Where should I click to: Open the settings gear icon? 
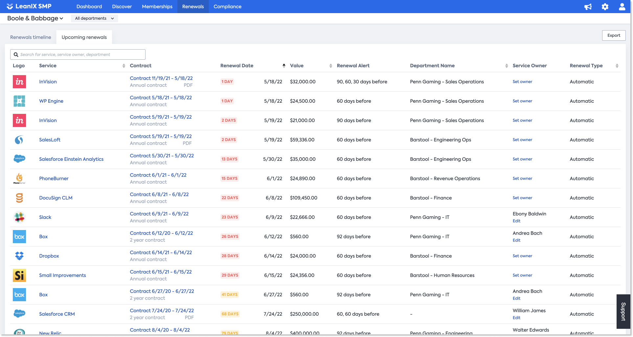click(605, 7)
